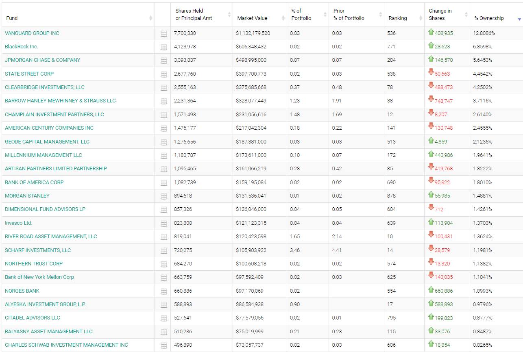Open NORGES BANK fund link
The width and height of the screenshot is (523, 352).
tap(22, 291)
